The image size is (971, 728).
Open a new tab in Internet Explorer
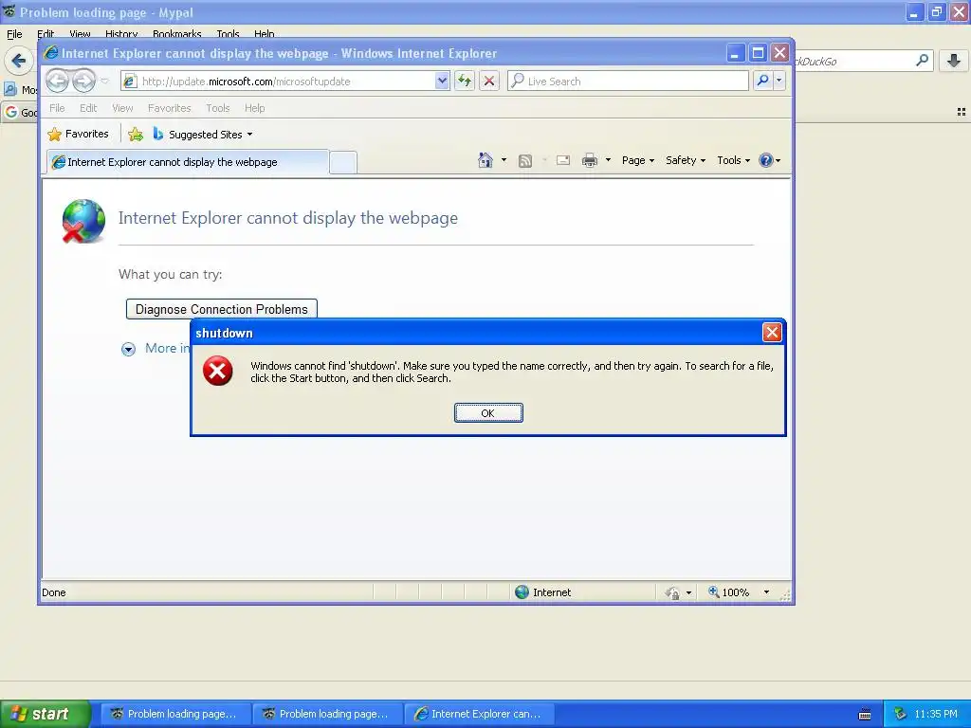[x=342, y=162]
